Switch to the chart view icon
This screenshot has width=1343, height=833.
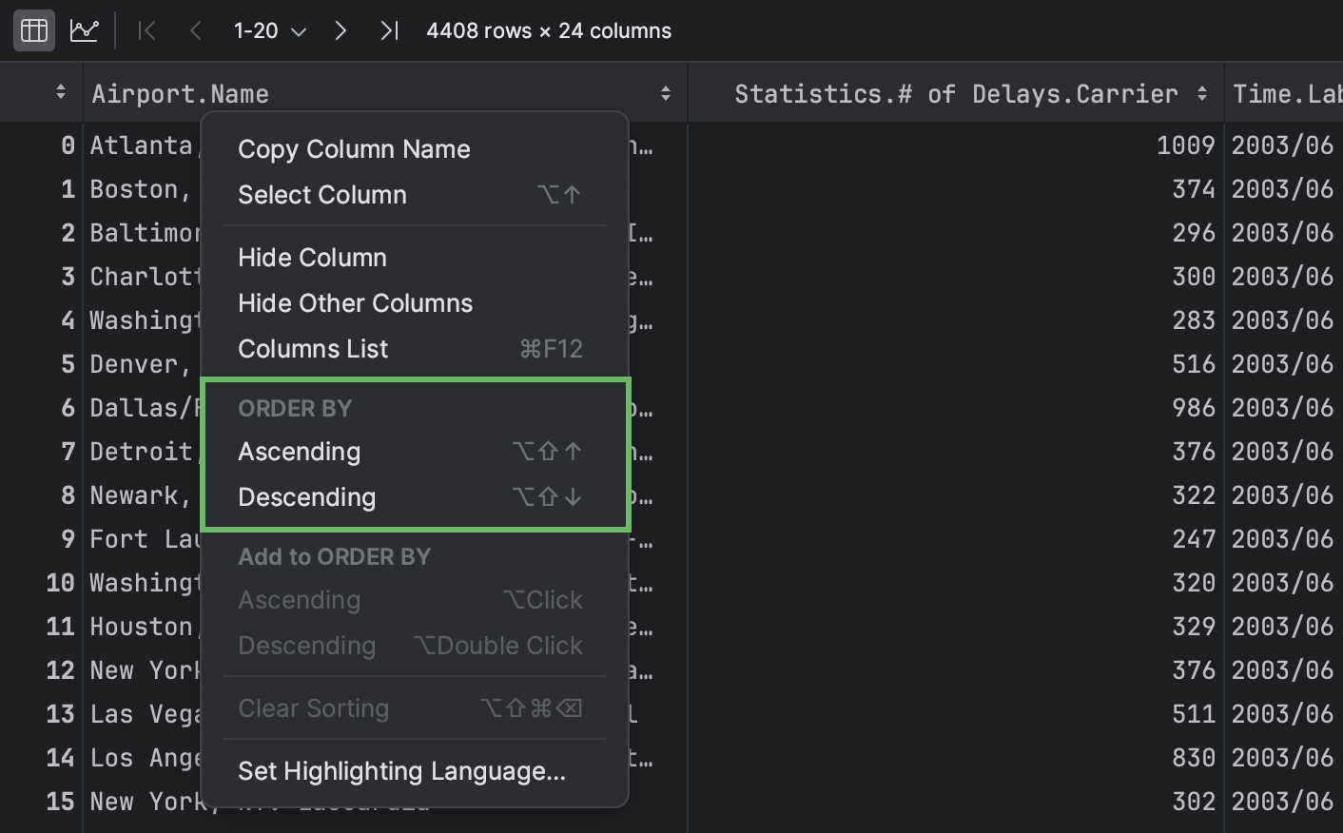pyautogui.click(x=84, y=29)
